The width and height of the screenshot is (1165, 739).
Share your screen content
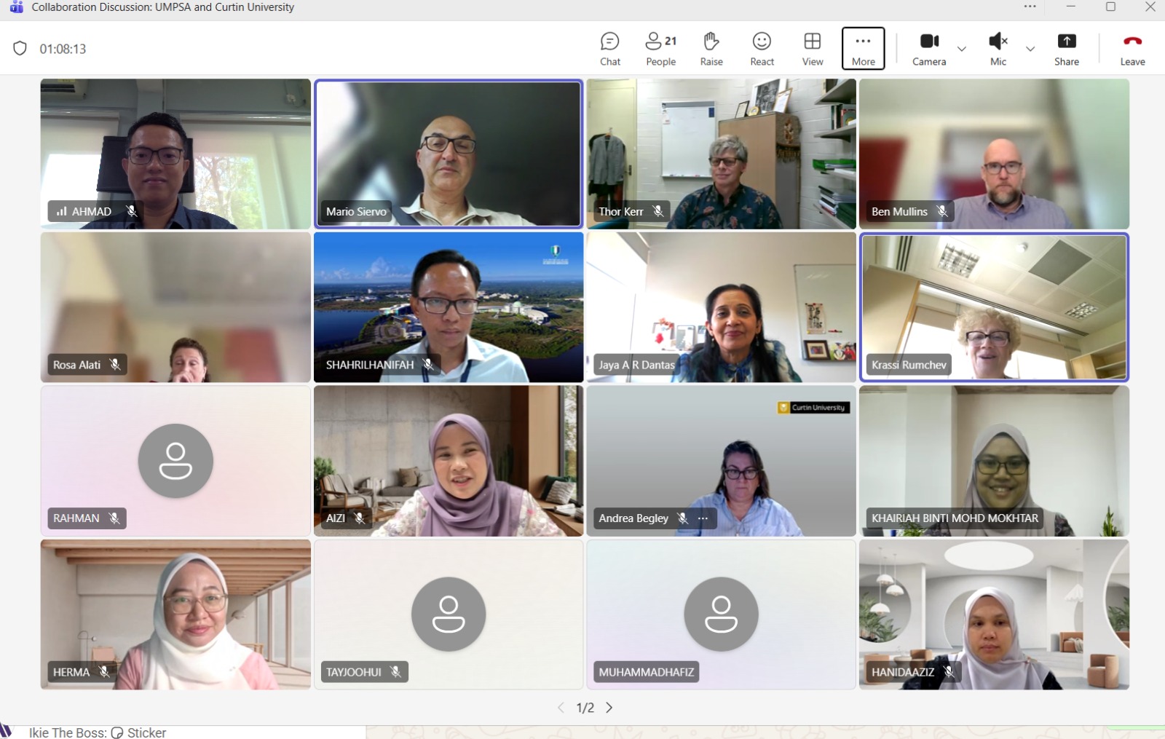tap(1066, 49)
